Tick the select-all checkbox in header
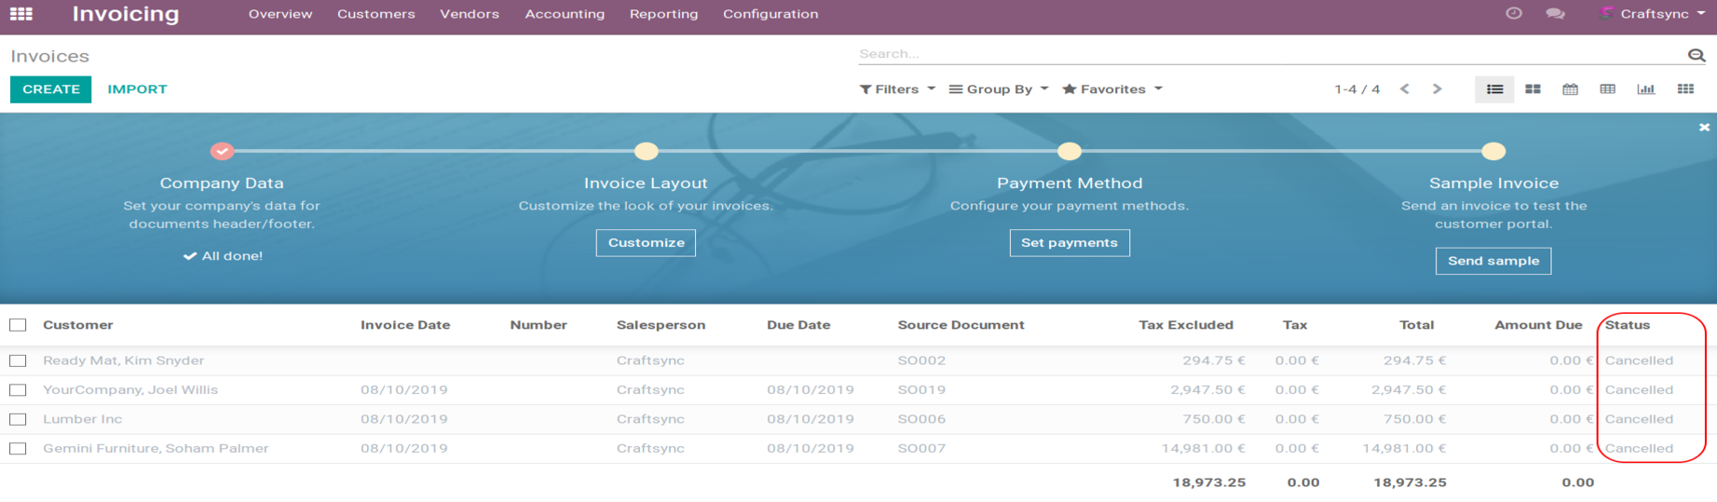The width and height of the screenshot is (1717, 502). [18, 325]
